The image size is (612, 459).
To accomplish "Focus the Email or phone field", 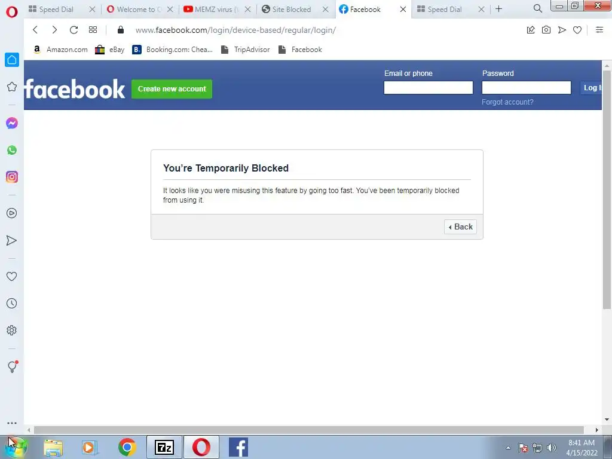I will [x=428, y=87].
